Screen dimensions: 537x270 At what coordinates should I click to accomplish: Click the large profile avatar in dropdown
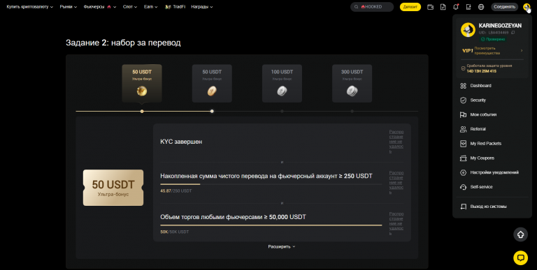click(x=468, y=30)
